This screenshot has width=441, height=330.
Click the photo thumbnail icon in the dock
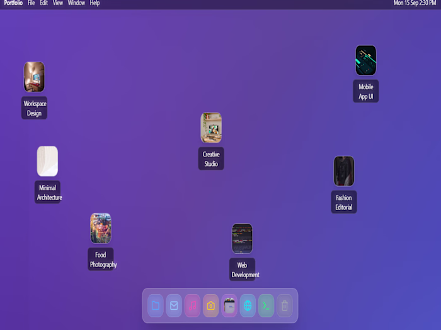[x=229, y=305]
